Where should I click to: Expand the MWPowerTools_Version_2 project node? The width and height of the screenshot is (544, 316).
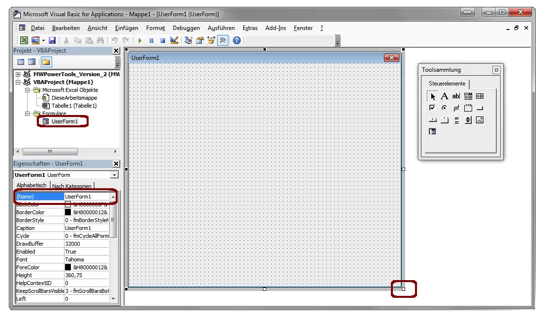coord(18,74)
